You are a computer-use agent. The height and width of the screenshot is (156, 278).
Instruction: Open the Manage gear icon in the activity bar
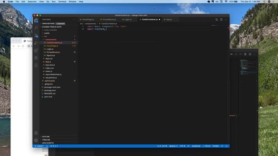click(36, 140)
